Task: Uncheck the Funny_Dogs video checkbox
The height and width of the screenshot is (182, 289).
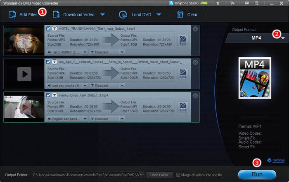Action: point(48,95)
